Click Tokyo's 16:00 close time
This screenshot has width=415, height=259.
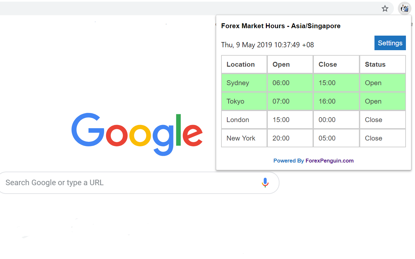336,101
